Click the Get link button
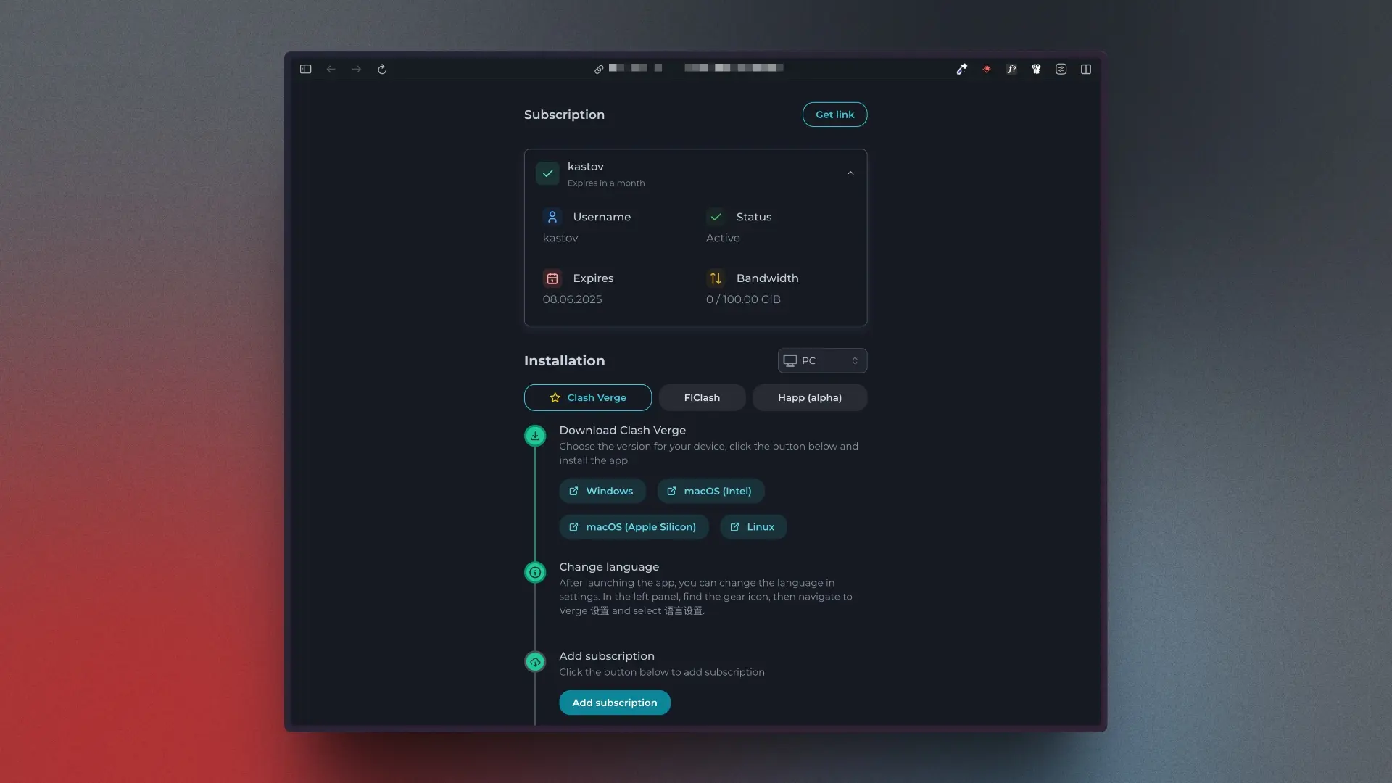This screenshot has width=1392, height=783. (834, 114)
